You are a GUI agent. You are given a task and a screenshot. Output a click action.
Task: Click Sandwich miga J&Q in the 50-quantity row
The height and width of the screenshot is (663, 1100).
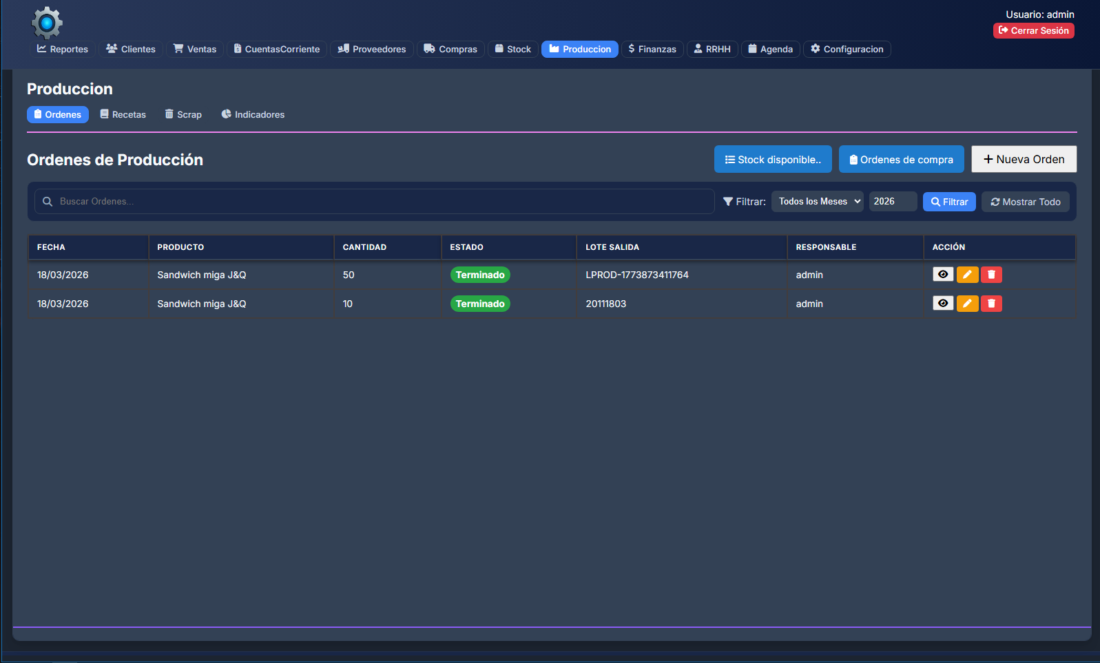click(x=202, y=275)
